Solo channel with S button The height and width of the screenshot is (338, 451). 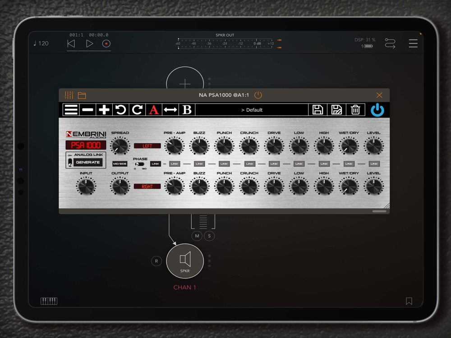click(209, 236)
